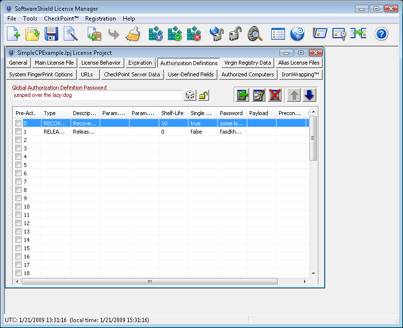Click yellow padlock next to password field

pos(204,95)
